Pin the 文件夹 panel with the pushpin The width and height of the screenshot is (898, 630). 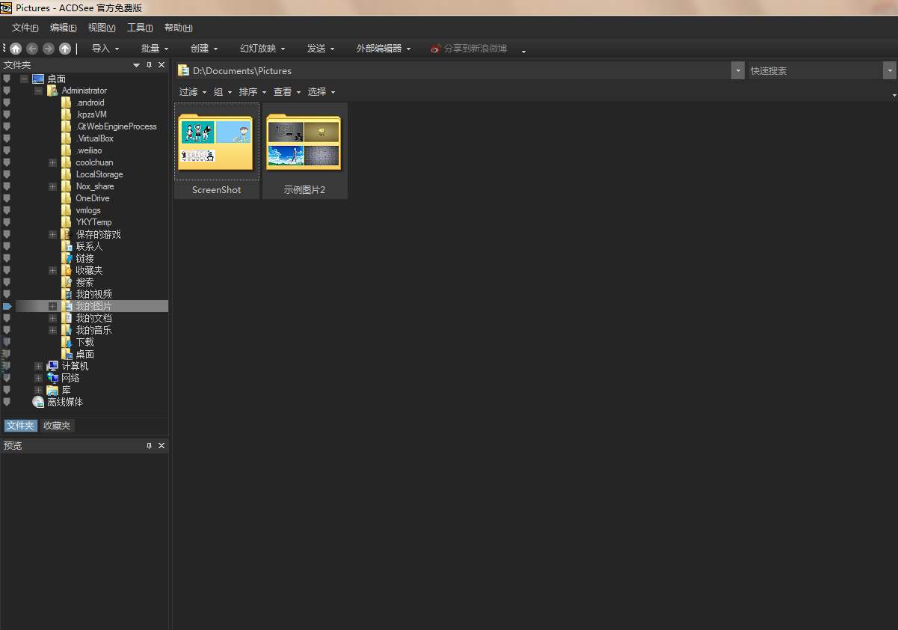coord(149,65)
